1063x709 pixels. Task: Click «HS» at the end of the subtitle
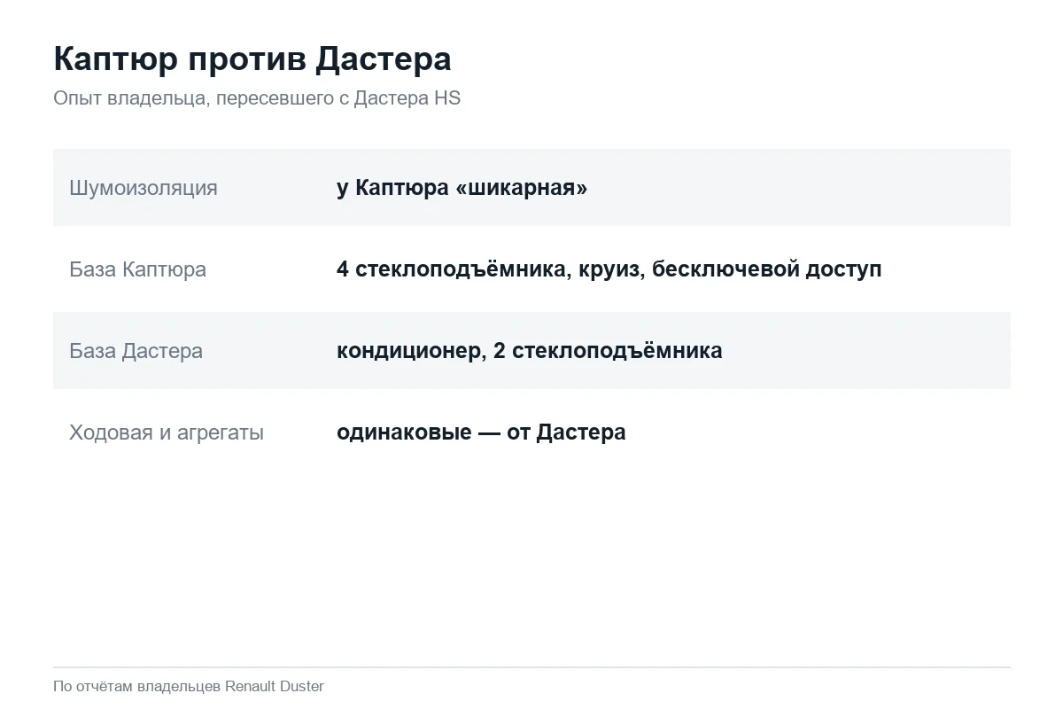click(x=447, y=98)
